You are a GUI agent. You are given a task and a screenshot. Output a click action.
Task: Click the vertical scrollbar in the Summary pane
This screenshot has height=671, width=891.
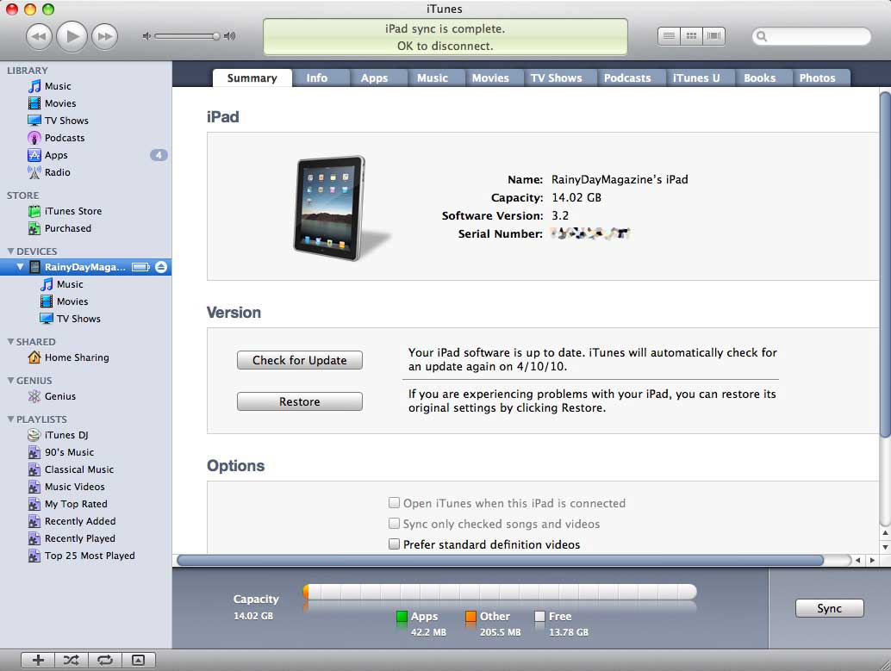pyautogui.click(x=885, y=264)
